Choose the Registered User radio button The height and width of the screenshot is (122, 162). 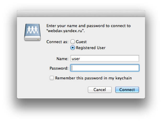pos(73,48)
